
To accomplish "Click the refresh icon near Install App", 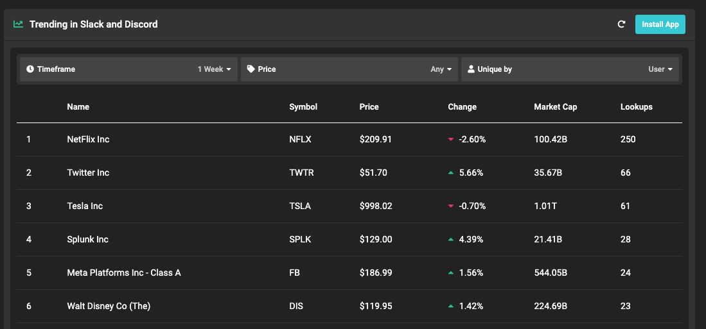I will [x=621, y=24].
